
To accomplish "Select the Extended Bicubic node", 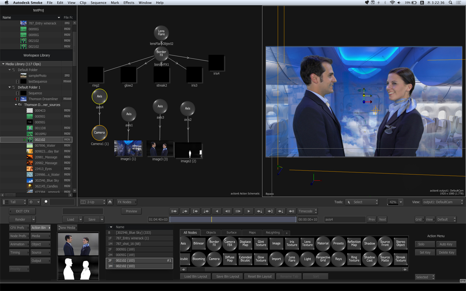I will 245,259.
